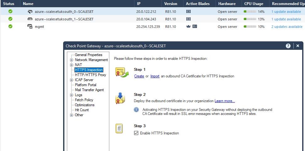Click IP address 20.254.125.239

tap(148, 27)
